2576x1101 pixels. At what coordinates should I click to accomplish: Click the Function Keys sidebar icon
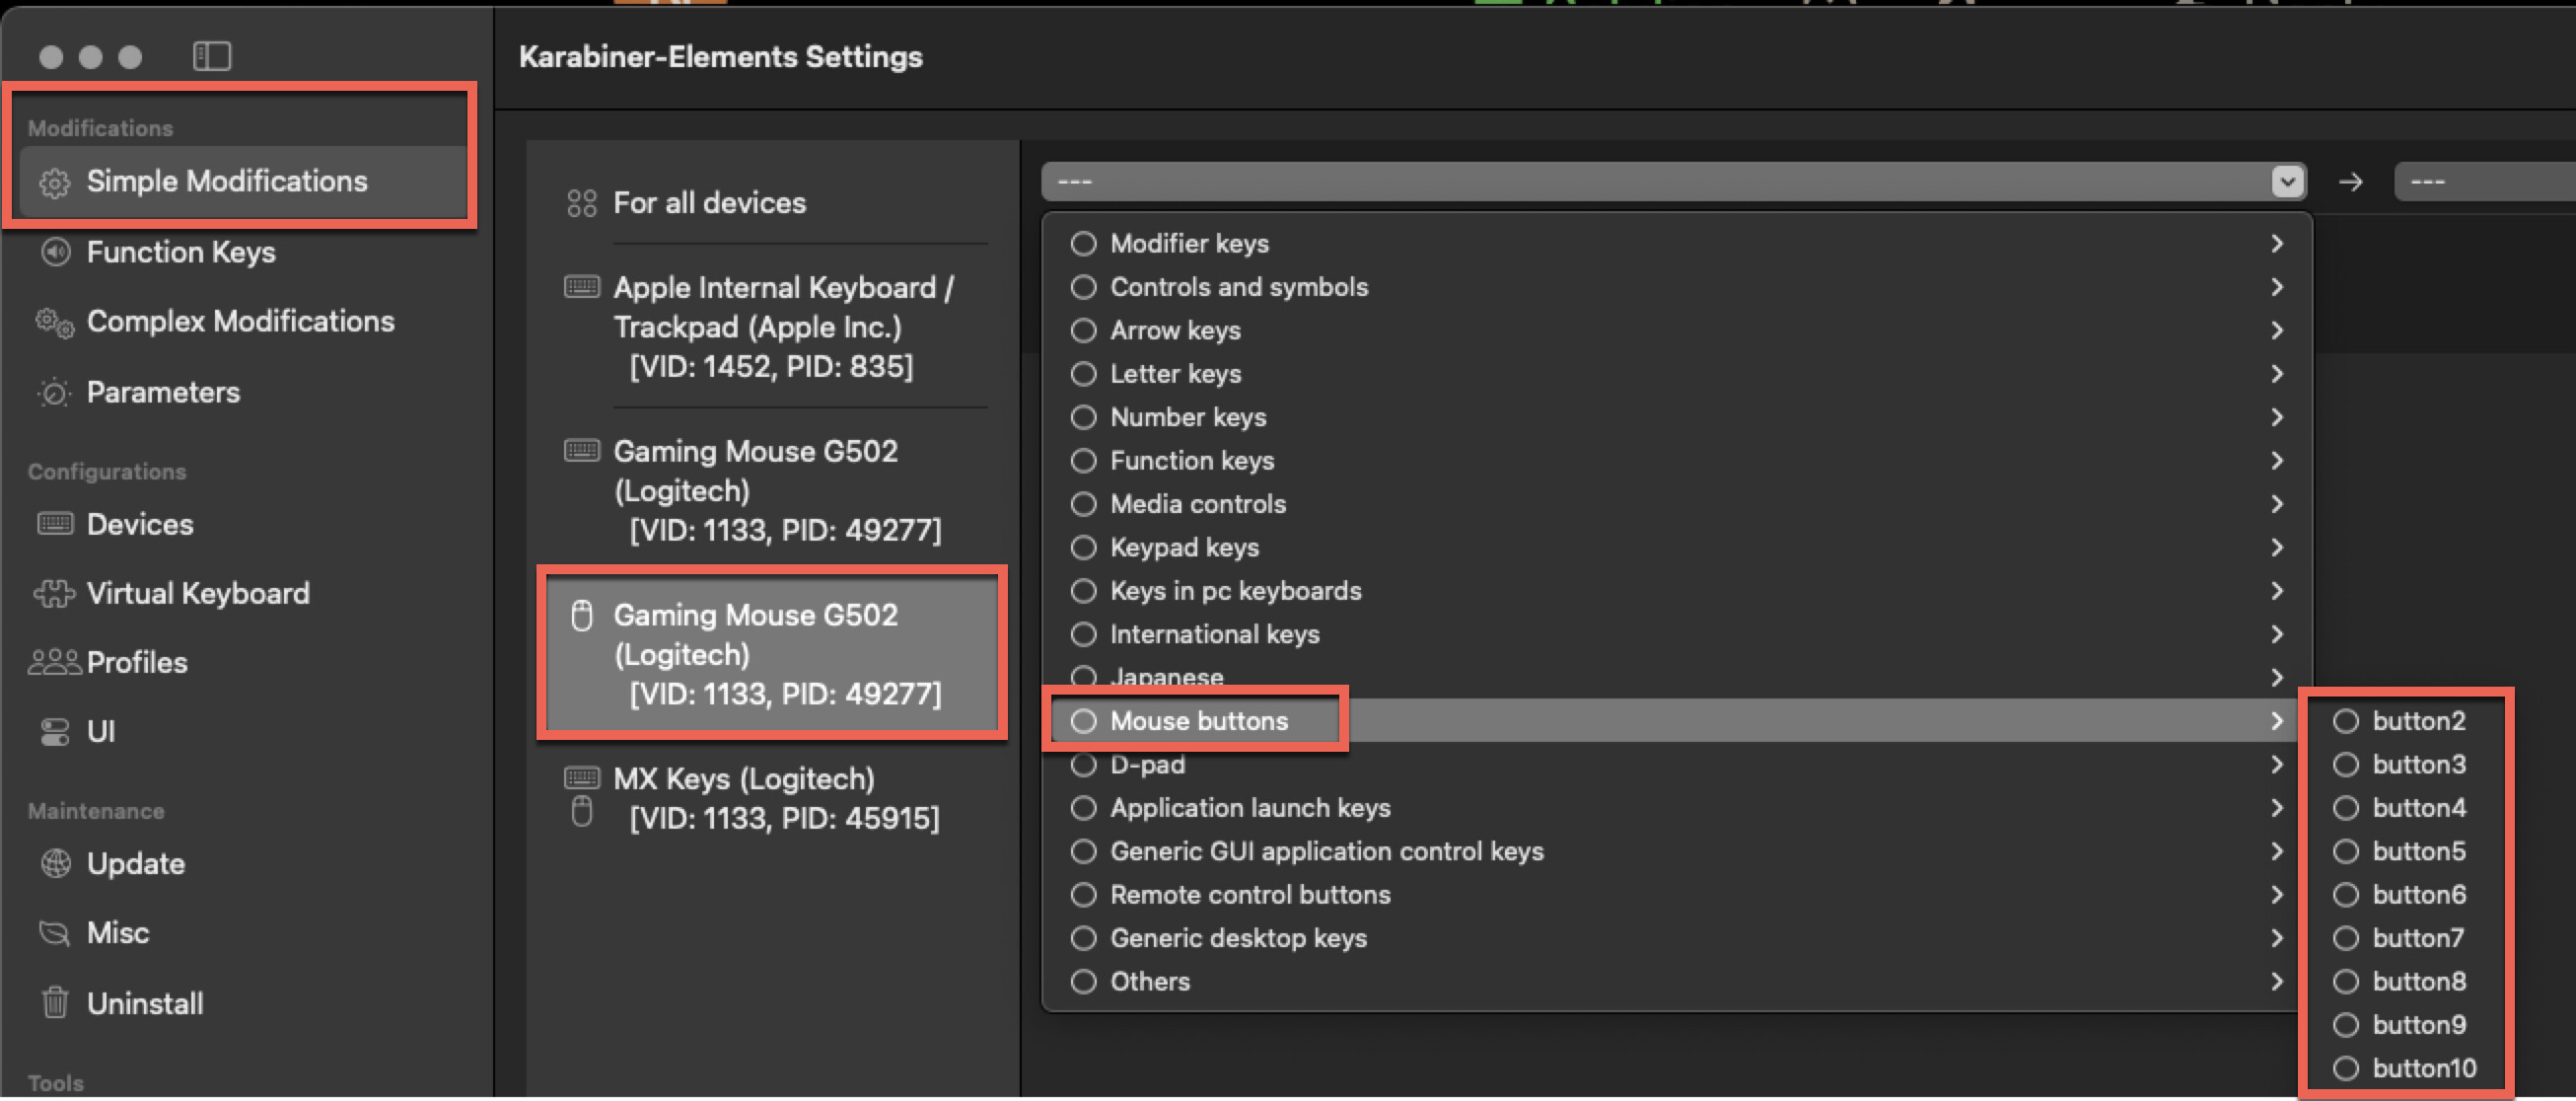point(55,252)
